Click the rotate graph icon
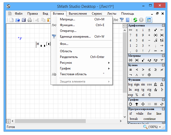The height and width of the screenshot is (135, 171). pyautogui.click(x=130, y=104)
